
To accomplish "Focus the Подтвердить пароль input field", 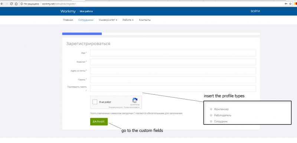I will 173,89.
